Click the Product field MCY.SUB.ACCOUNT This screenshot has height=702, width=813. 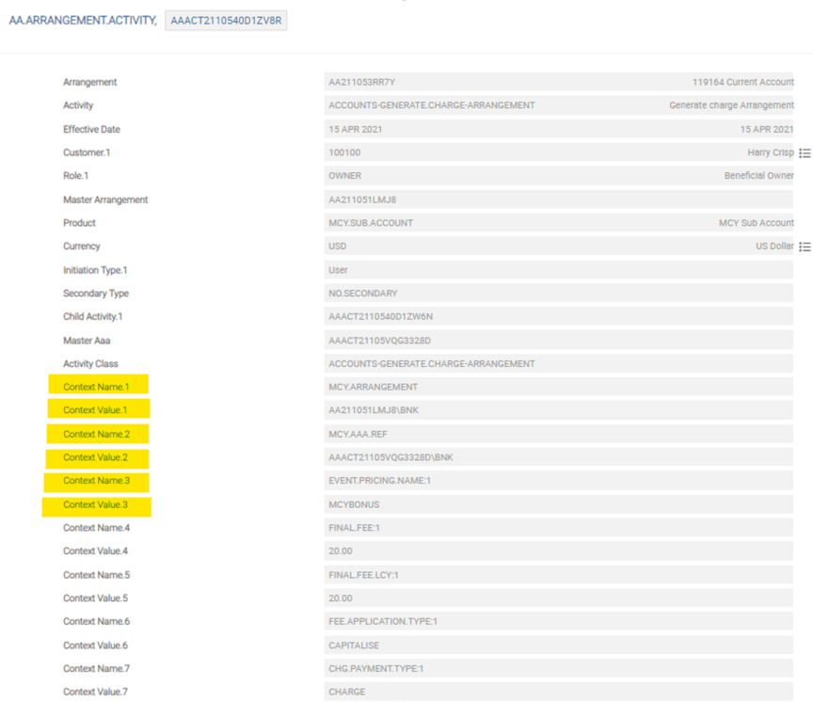click(x=557, y=223)
